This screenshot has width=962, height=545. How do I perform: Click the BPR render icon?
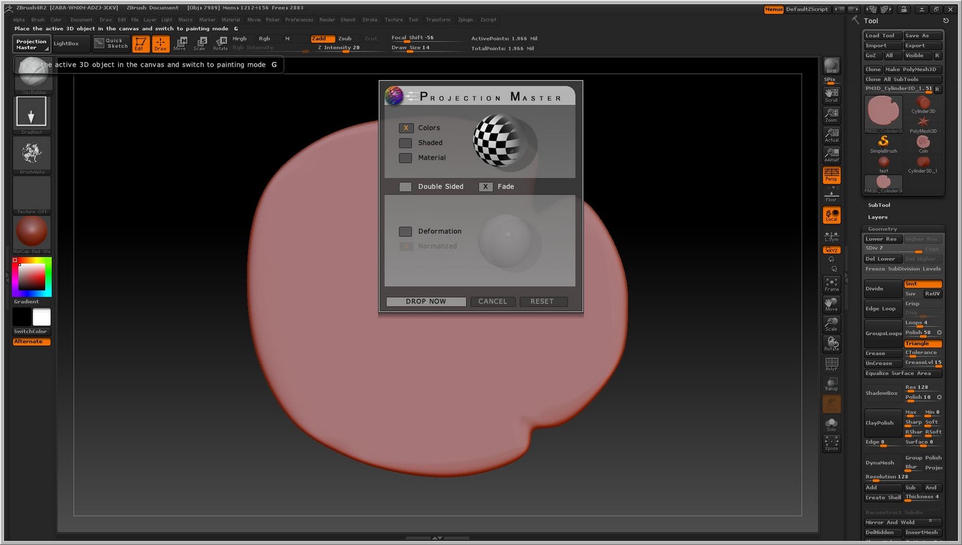(832, 66)
